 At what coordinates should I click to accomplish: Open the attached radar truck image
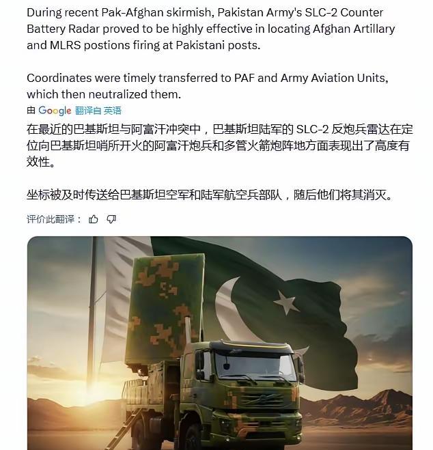[x=220, y=343]
